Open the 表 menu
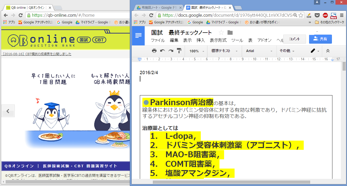Image resolution: width=347 pixels, height=186 pixels. tap(250, 40)
